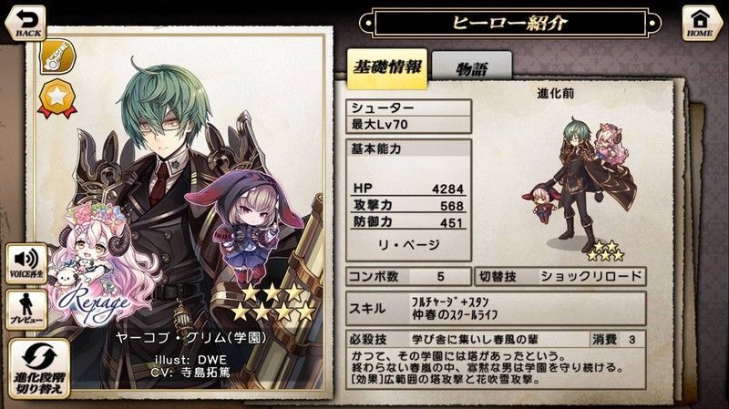Viewport: 729px width, 409px height.
Task: Play the character voice (VOICE再生)
Action: [26, 263]
